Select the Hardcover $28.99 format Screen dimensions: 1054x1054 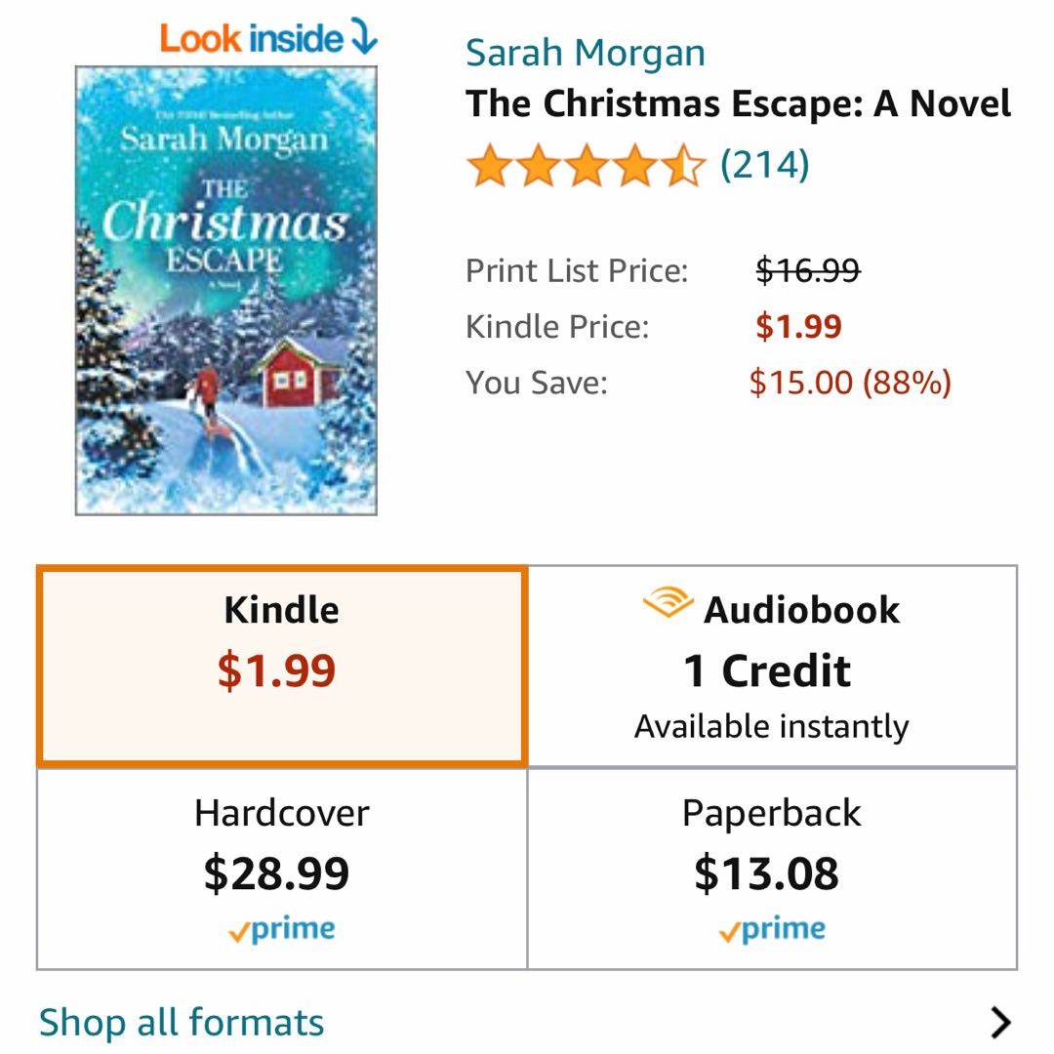[x=282, y=868]
